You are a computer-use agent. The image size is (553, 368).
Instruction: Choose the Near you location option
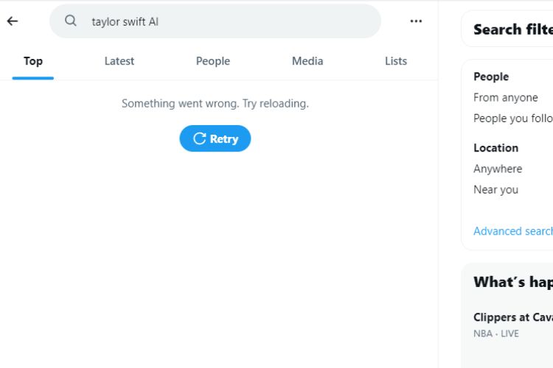496,189
